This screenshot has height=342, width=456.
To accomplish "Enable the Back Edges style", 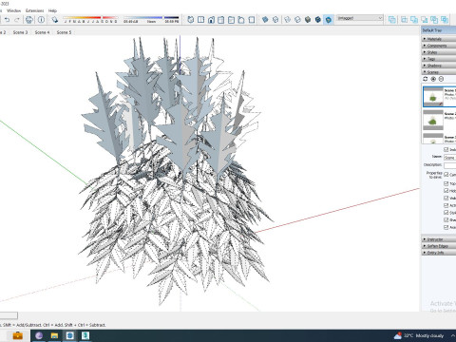I will (275, 20).
